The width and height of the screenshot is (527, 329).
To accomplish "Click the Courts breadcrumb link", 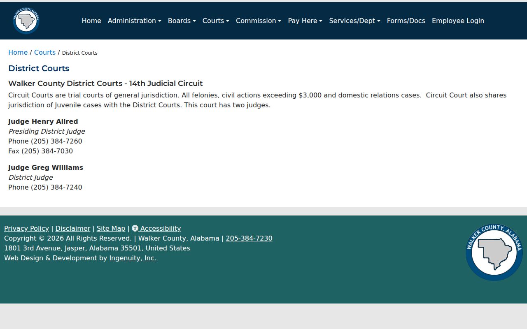I will click(x=45, y=52).
